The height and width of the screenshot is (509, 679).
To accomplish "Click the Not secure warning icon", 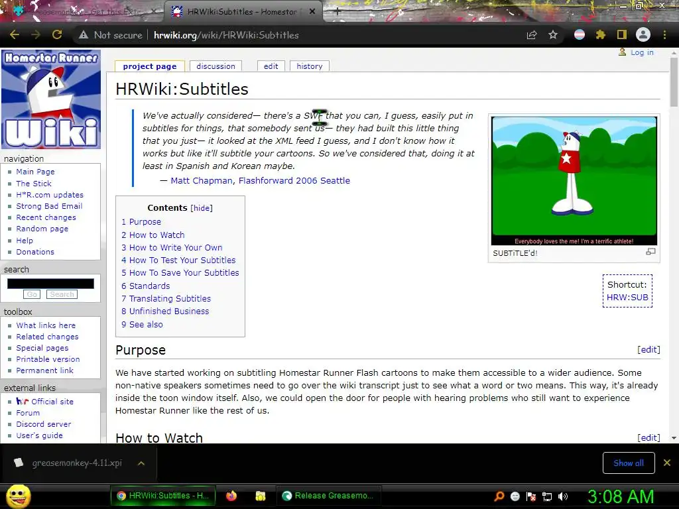I will pyautogui.click(x=84, y=35).
